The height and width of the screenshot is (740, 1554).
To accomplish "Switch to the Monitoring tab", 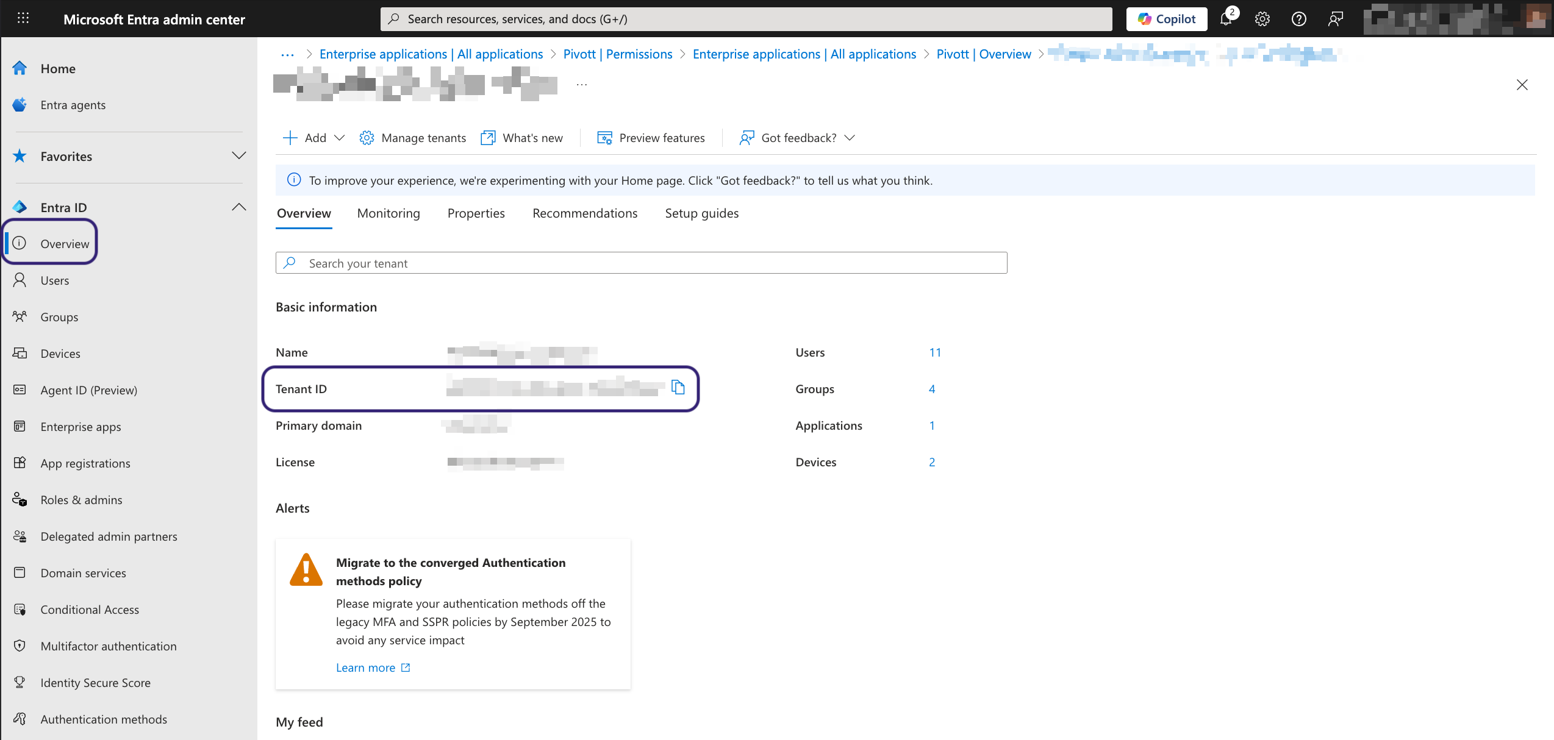I will tap(389, 213).
